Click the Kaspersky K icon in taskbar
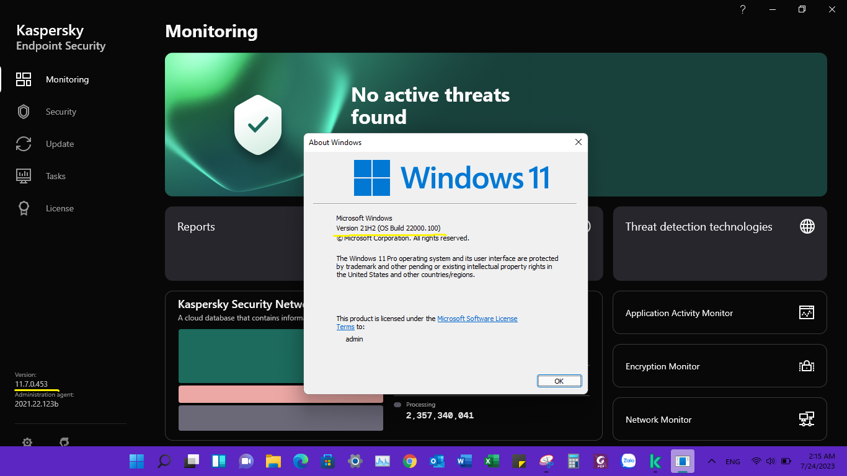This screenshot has width=847, height=476. click(x=655, y=461)
